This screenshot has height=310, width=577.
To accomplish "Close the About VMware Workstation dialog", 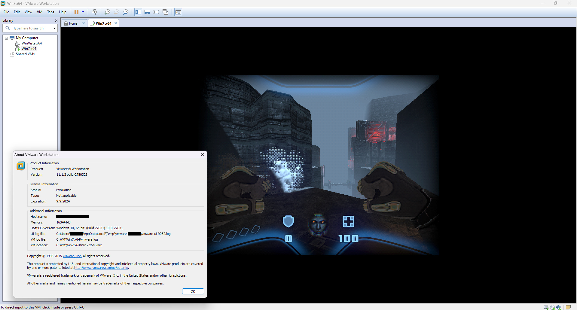I will (x=203, y=154).
